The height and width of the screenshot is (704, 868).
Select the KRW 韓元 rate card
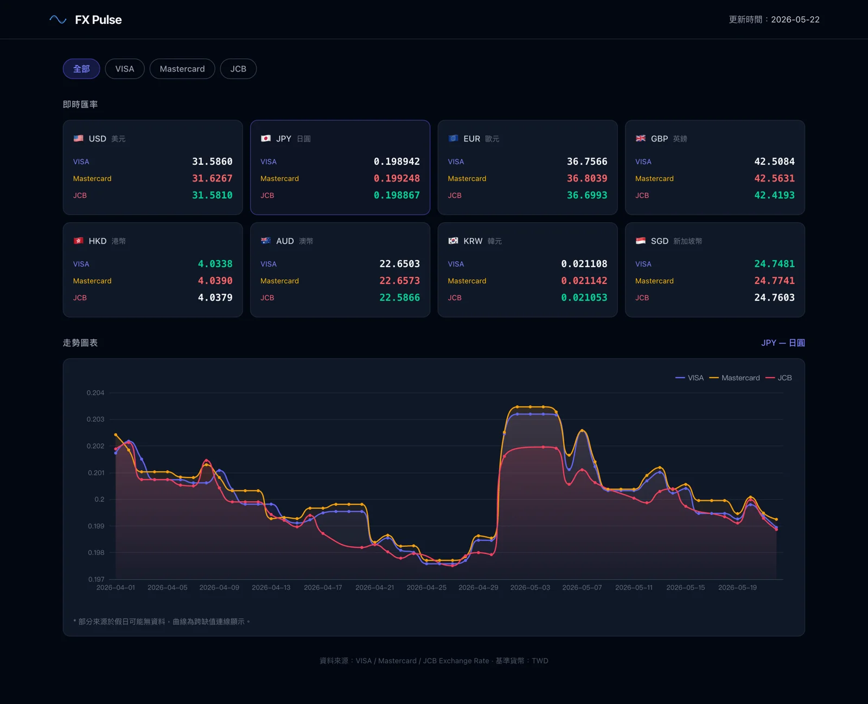pos(528,270)
